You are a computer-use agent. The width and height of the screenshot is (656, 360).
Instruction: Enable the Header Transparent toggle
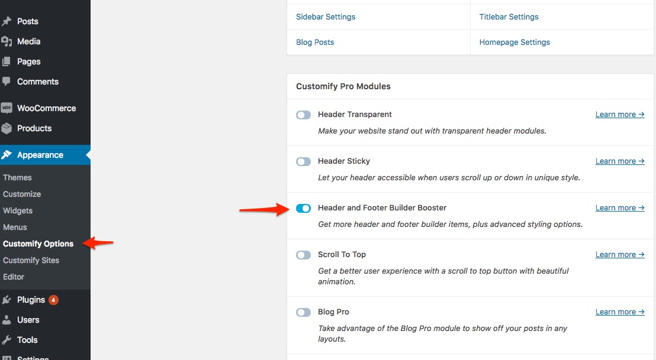tap(303, 115)
